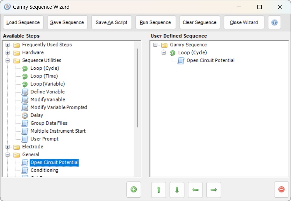
Task: Click the green right arrow indent icon
Action: click(x=214, y=190)
